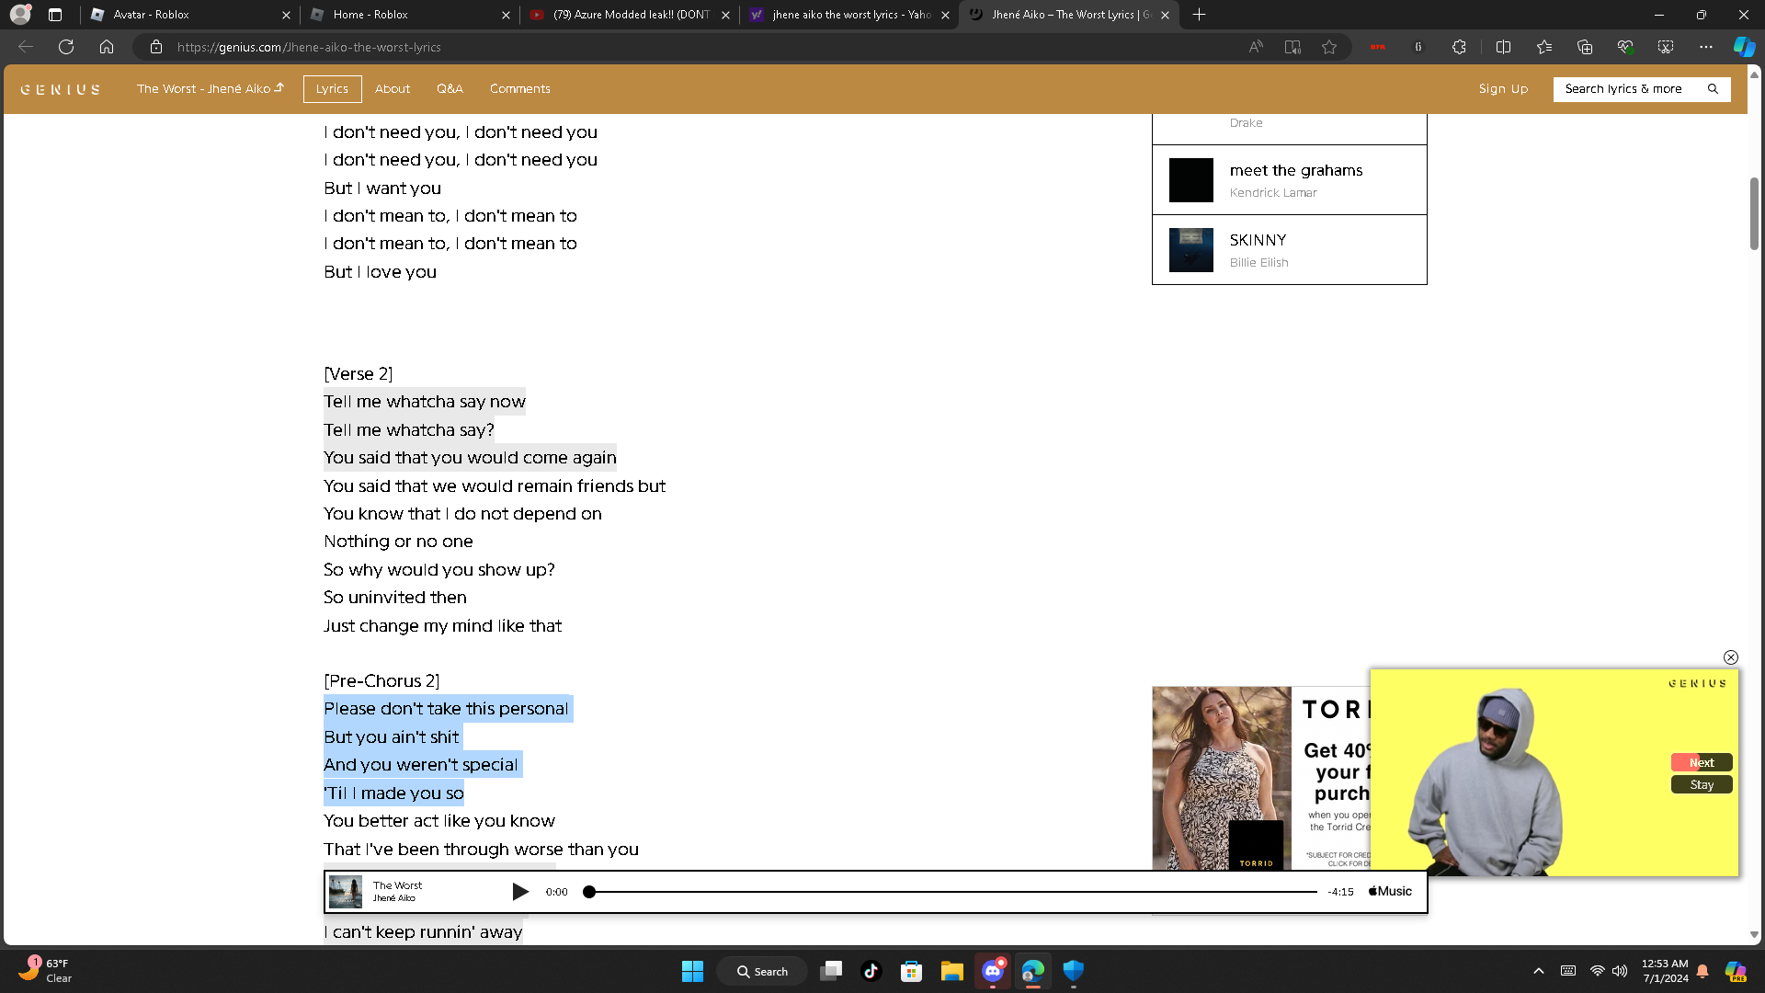Go back to the previous page
The height and width of the screenshot is (993, 1765).
pyautogui.click(x=26, y=47)
